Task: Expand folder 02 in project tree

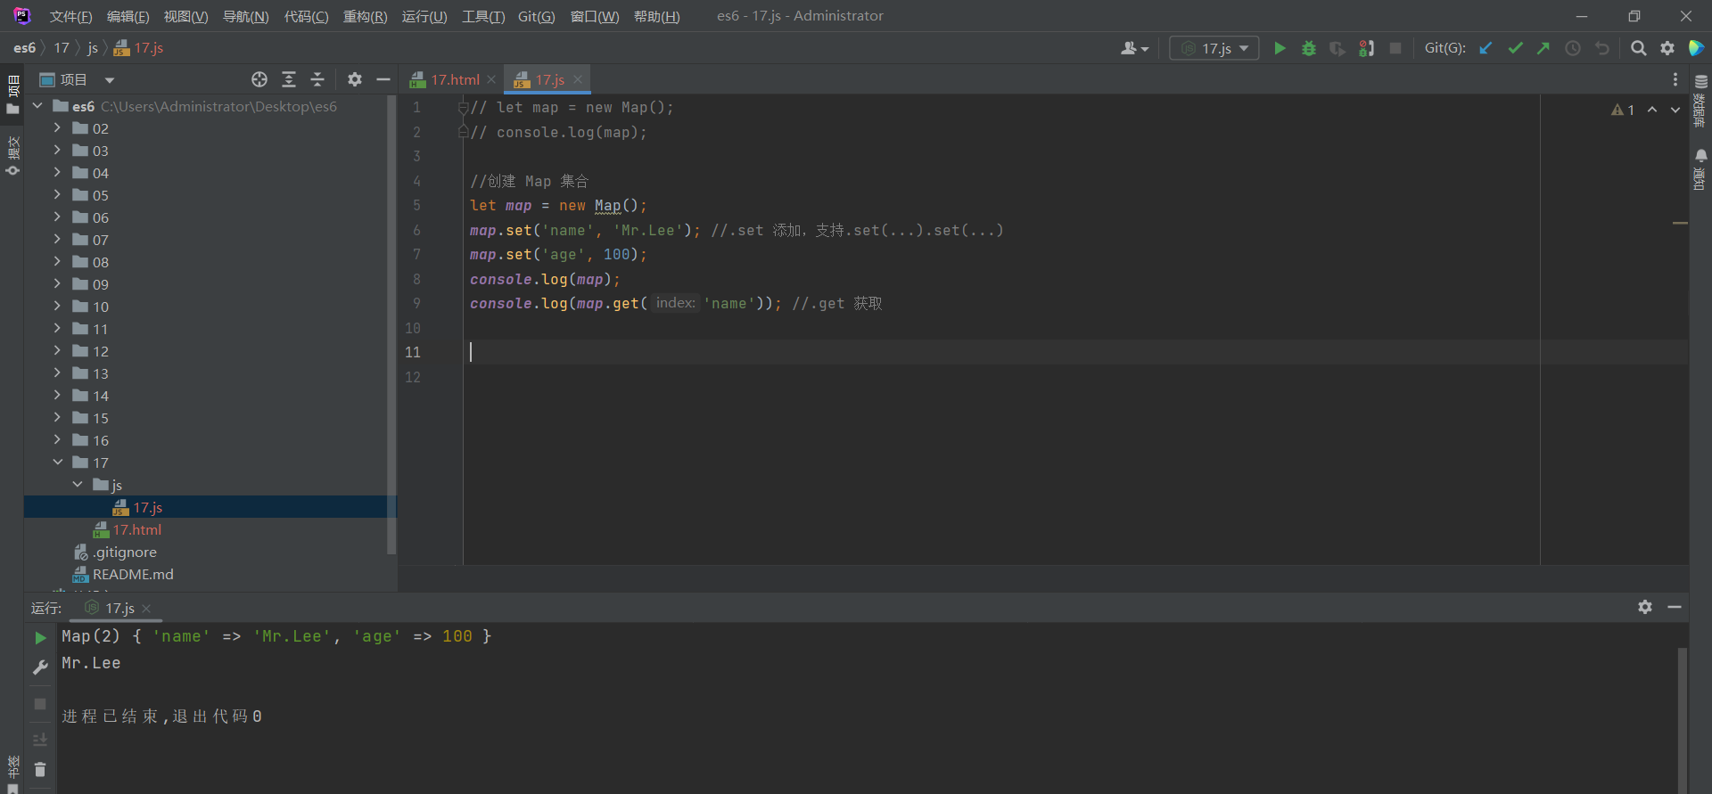Action: tap(57, 128)
